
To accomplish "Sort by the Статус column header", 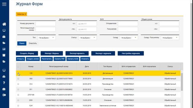I will [170, 67].
